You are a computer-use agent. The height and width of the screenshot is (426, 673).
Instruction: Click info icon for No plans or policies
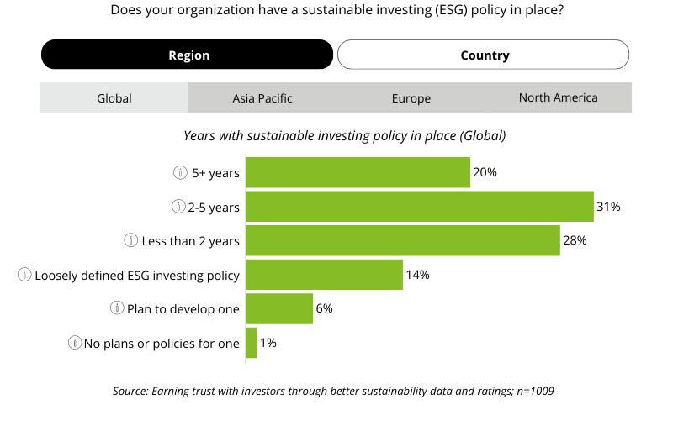point(75,343)
